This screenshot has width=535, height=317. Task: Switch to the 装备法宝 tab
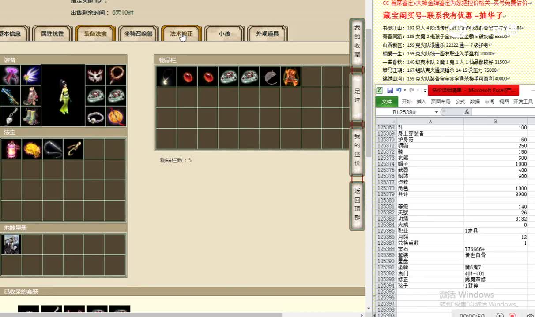95,33
